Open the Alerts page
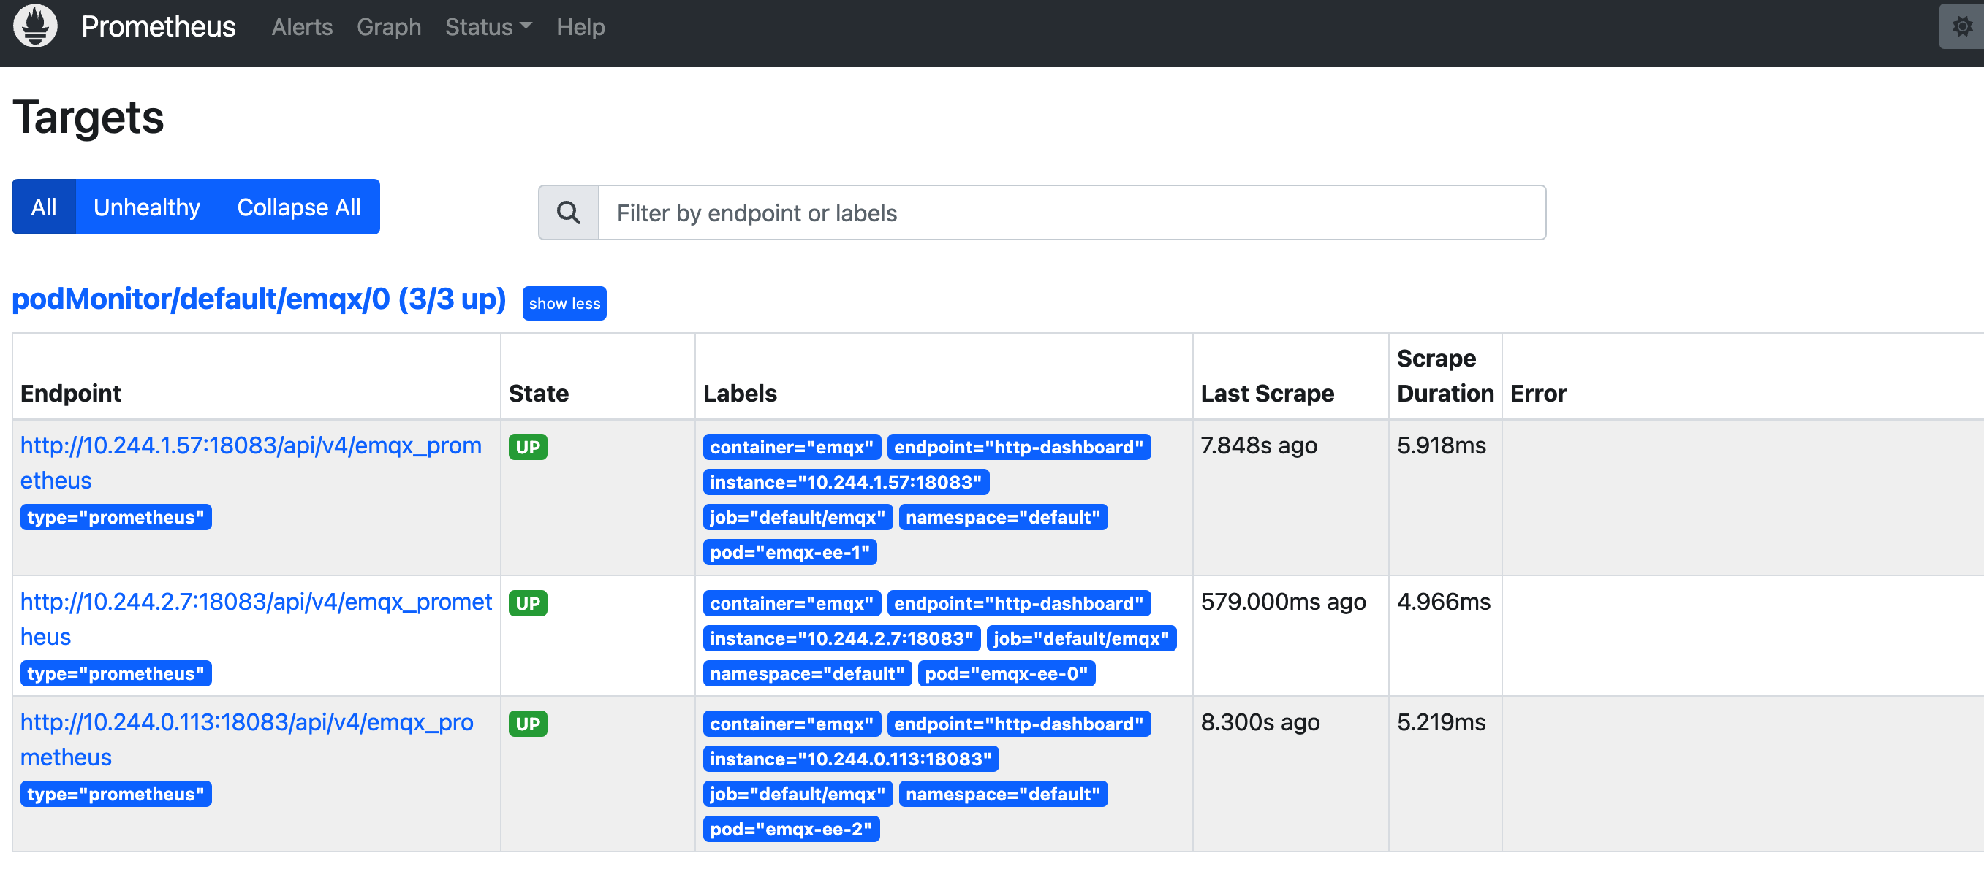Viewport: 1984px width, 869px height. [x=301, y=27]
